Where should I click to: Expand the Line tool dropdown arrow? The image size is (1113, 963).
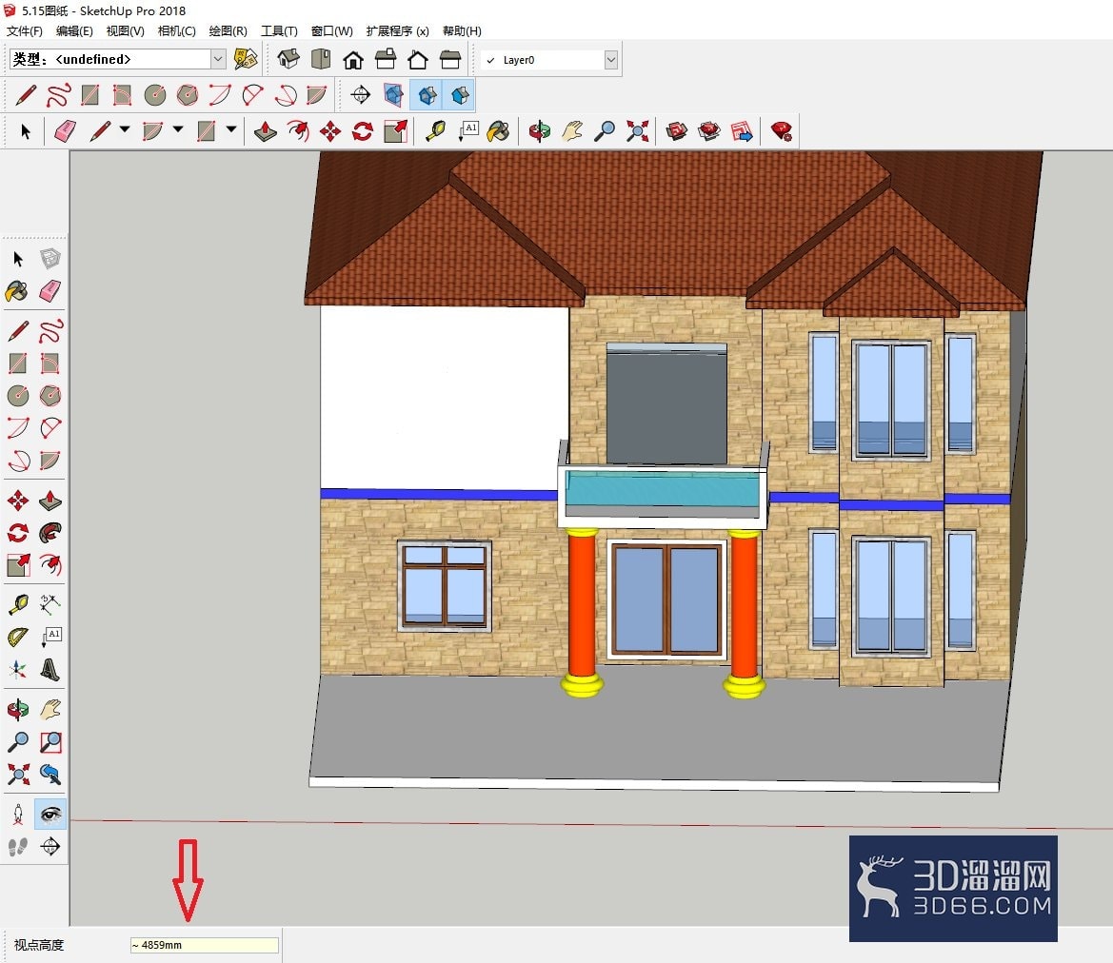[x=125, y=129]
